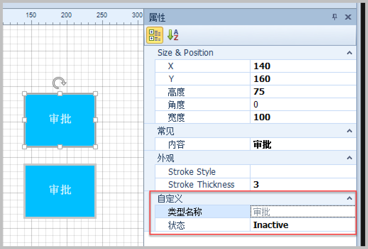The height and width of the screenshot is (249, 368).
Task: Click bottom-left resize handle of selected shape
Action: (x=24, y=147)
